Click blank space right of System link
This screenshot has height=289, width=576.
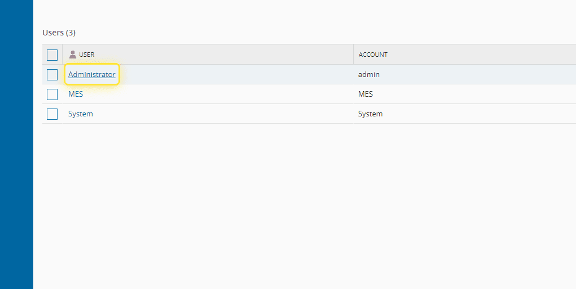(226, 114)
